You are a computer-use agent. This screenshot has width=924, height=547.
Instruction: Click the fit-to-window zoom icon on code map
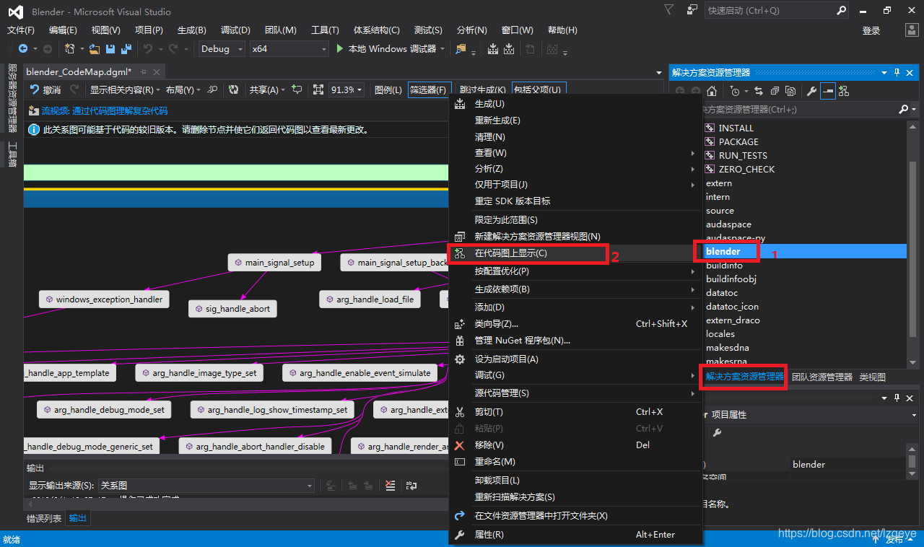click(x=318, y=89)
